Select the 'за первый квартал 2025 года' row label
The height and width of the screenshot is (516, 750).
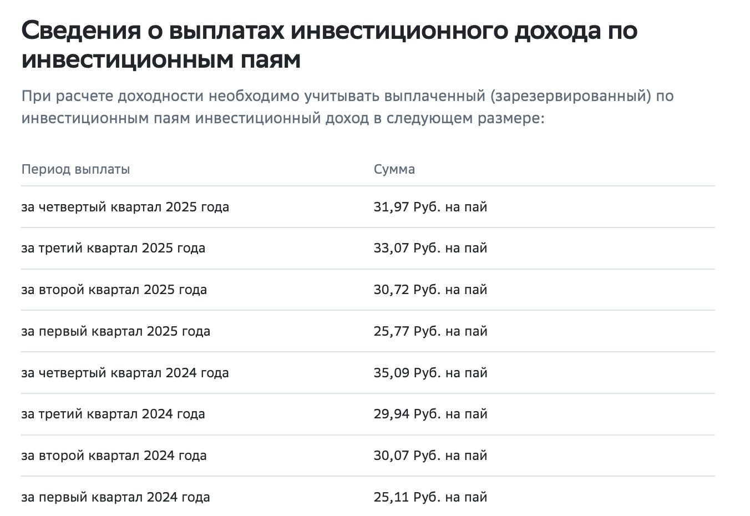(x=115, y=331)
